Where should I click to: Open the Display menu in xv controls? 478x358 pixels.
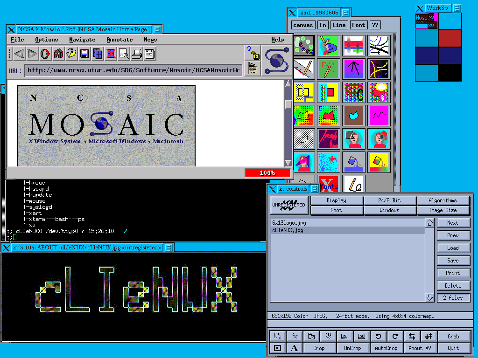(336, 200)
